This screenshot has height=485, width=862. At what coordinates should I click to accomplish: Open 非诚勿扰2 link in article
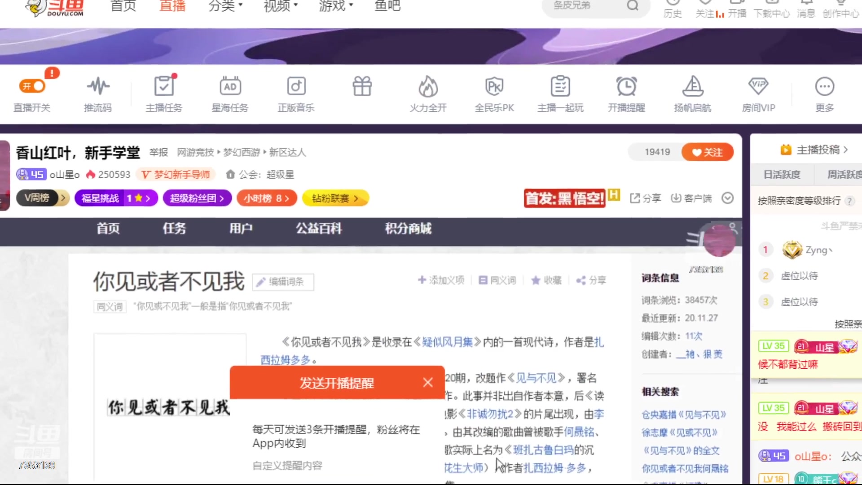tap(490, 414)
